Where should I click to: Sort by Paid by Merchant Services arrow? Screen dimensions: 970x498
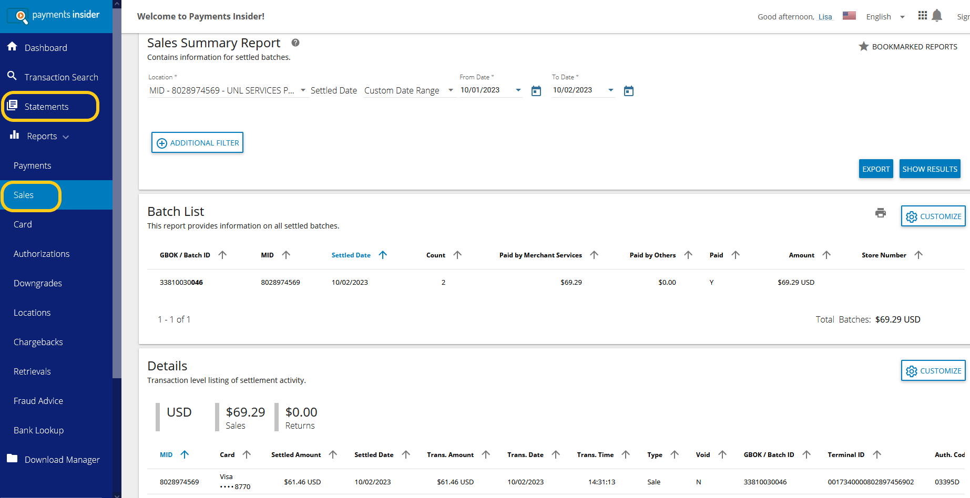[594, 255]
